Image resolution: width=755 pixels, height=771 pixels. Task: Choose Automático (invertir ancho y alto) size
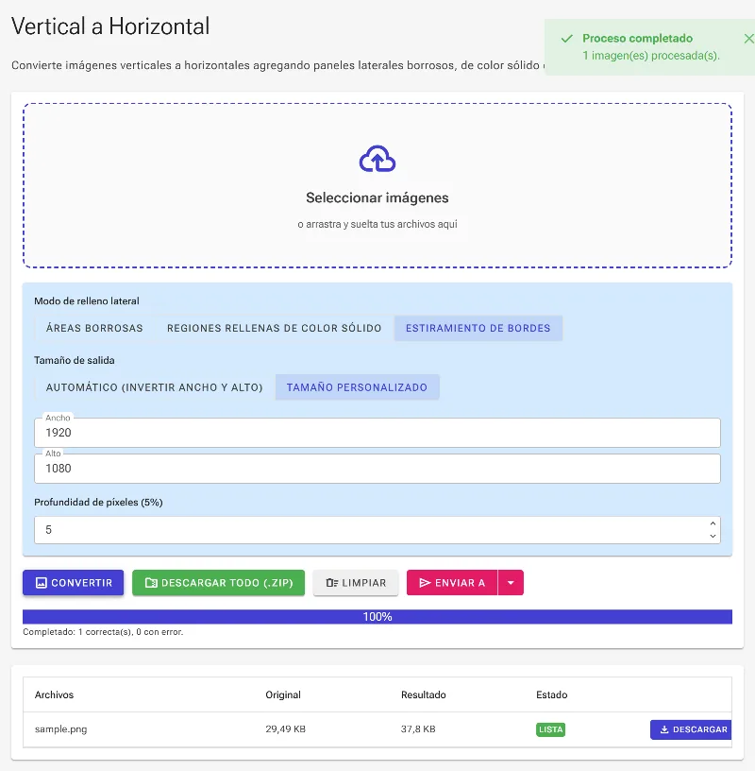[x=154, y=387]
